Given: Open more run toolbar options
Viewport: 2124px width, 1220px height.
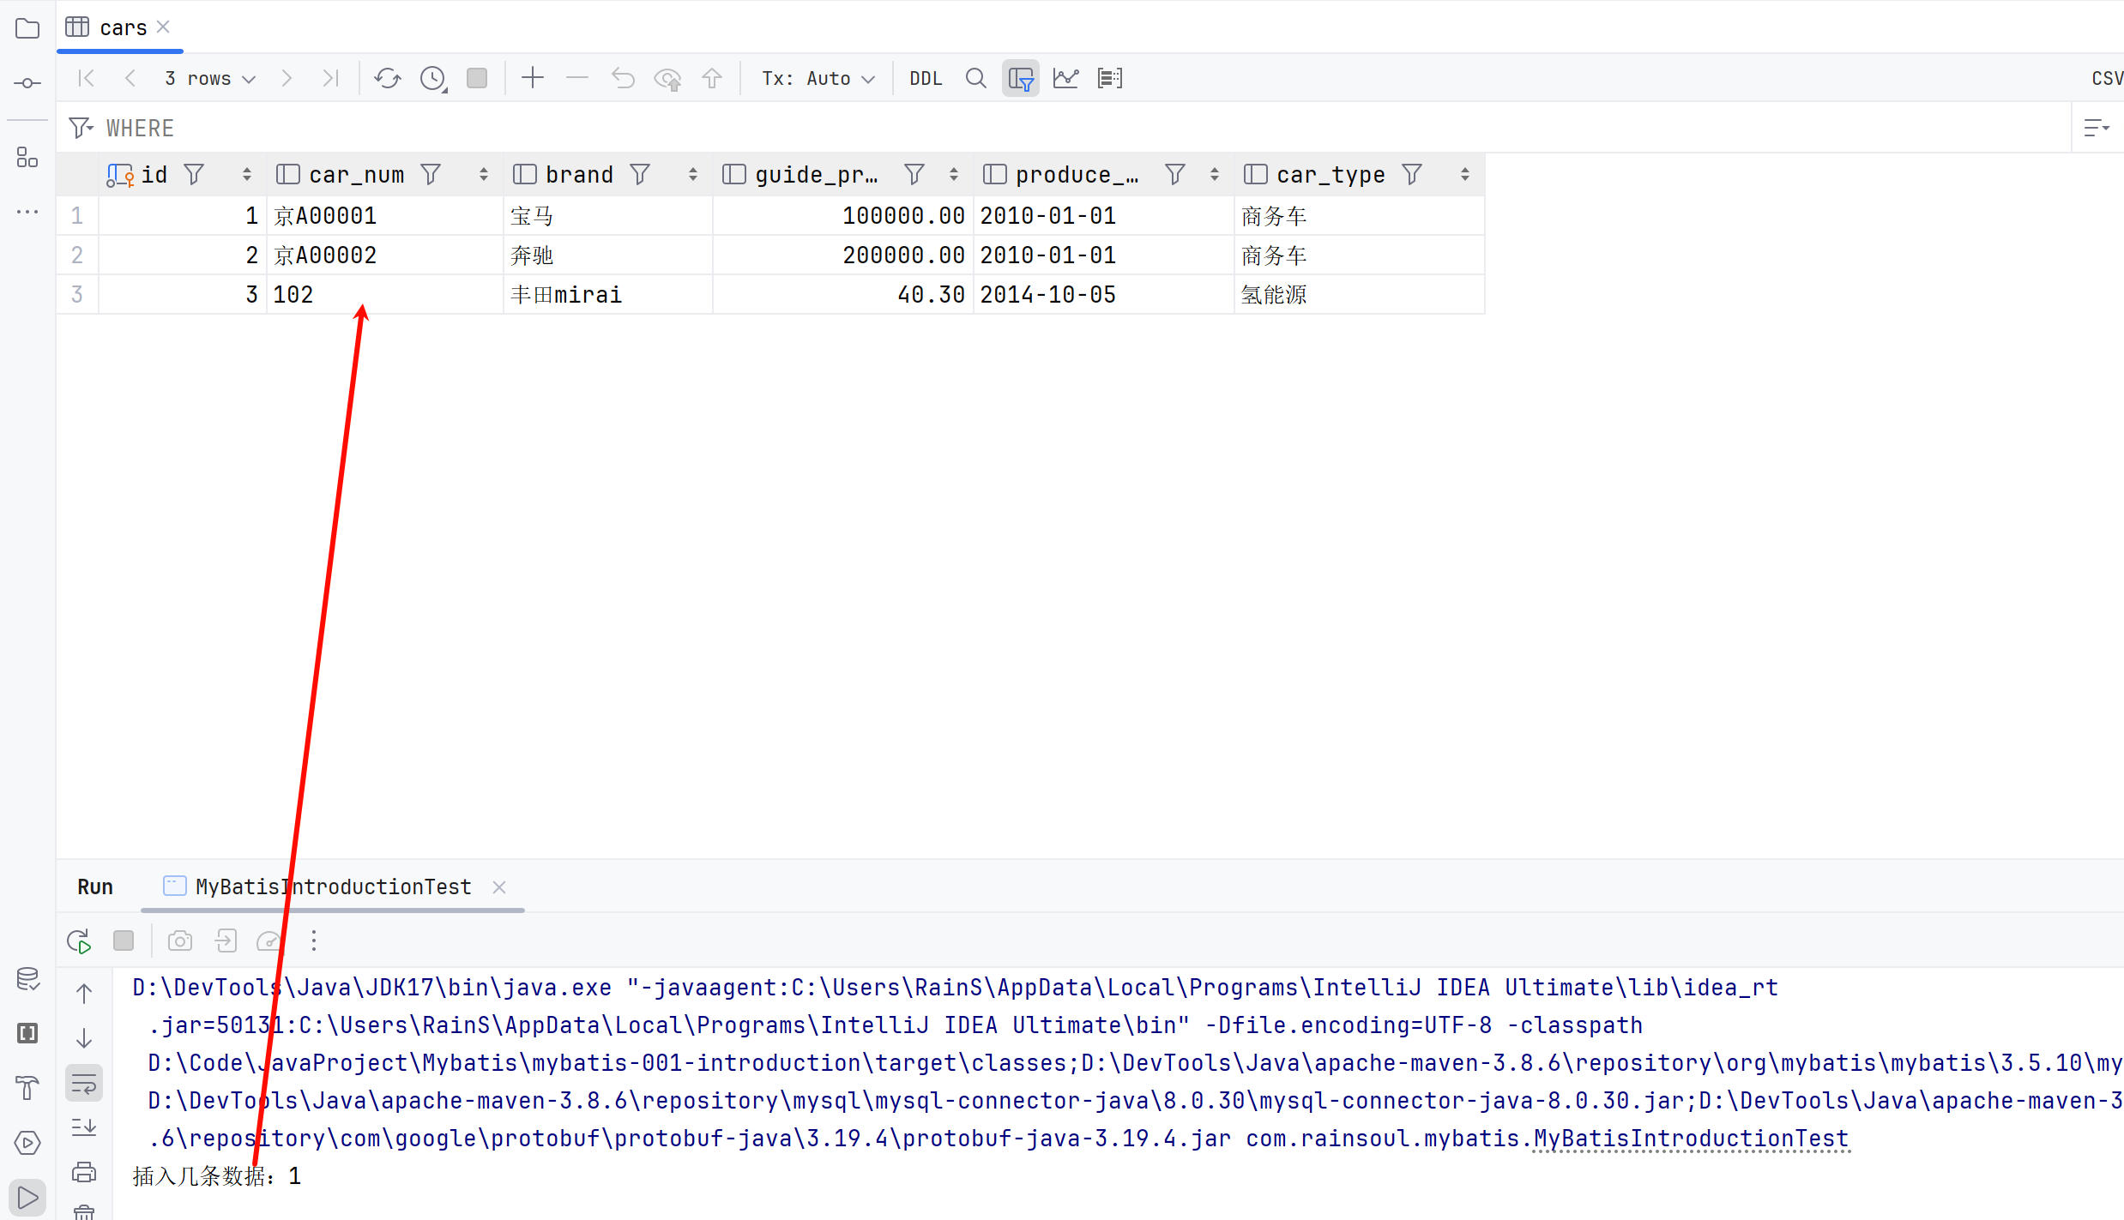Looking at the screenshot, I should click(314, 941).
